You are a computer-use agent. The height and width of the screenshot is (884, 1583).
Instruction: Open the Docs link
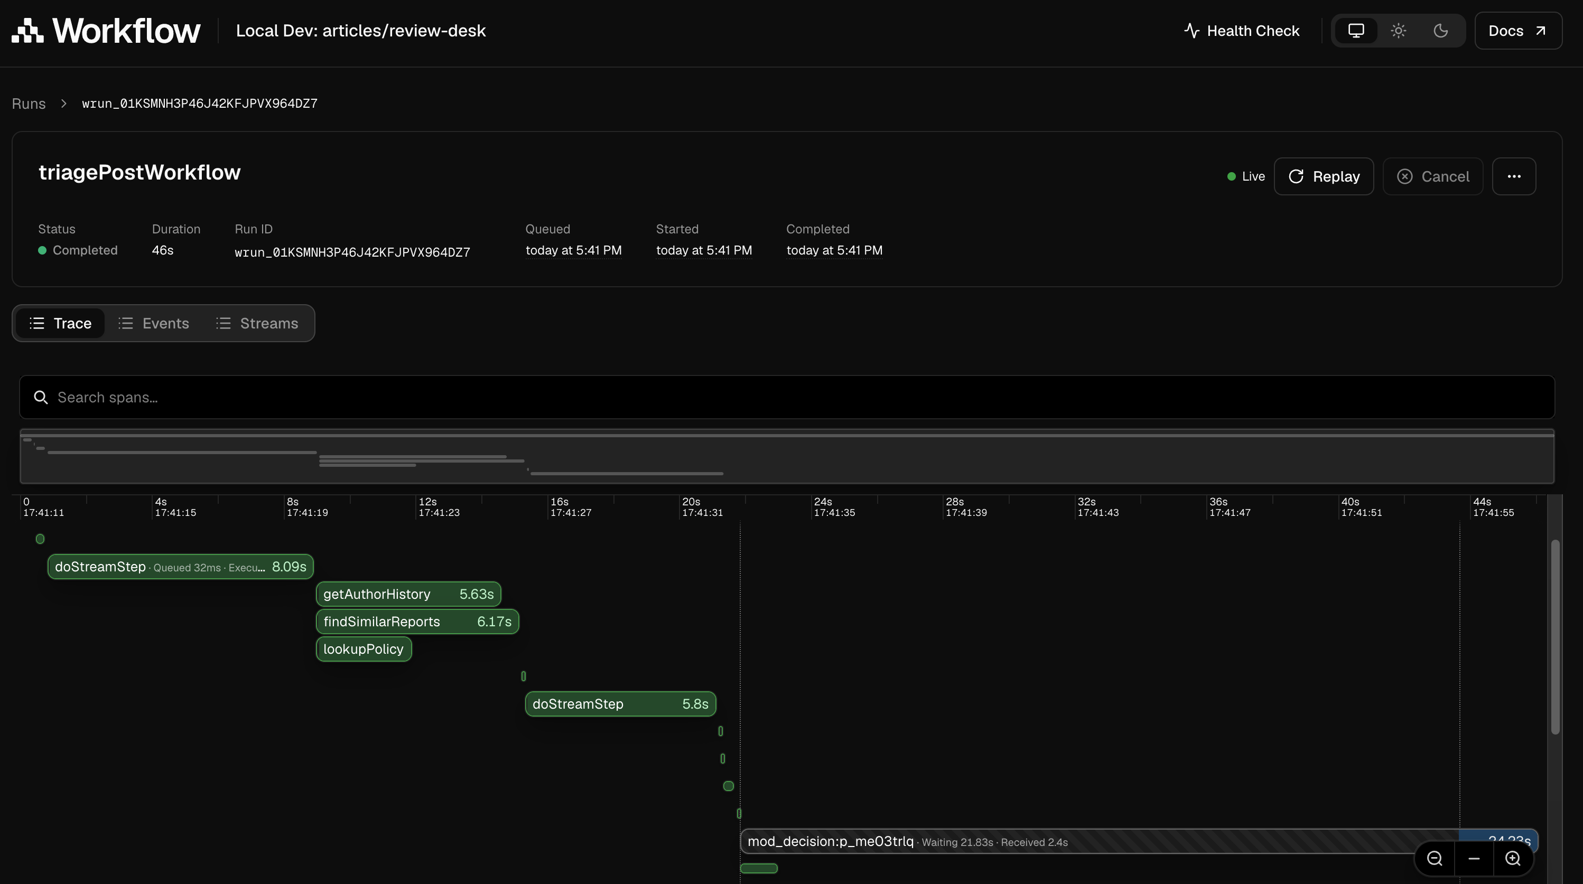[x=1518, y=31]
